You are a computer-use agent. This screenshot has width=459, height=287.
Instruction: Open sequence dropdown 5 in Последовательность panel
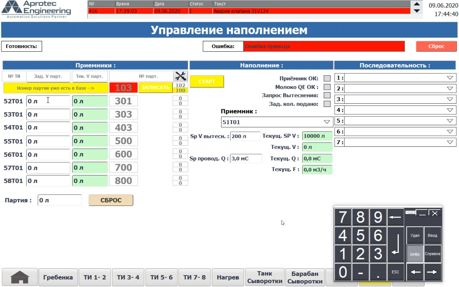tap(449, 120)
